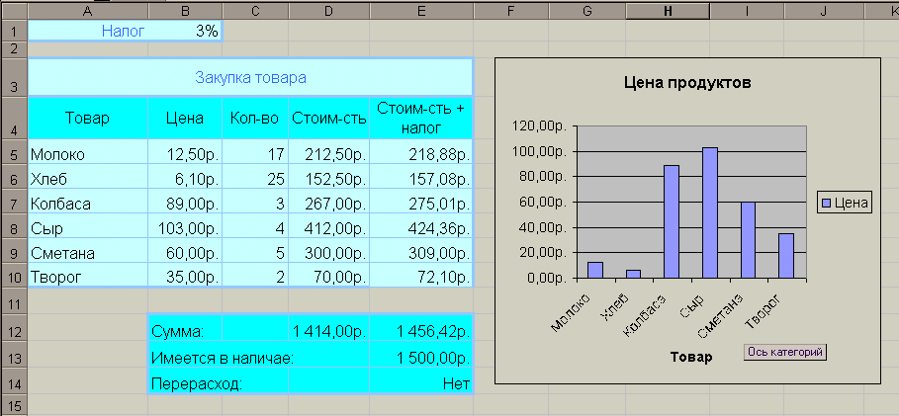Select the Закупка товара title cell

pyautogui.click(x=250, y=77)
